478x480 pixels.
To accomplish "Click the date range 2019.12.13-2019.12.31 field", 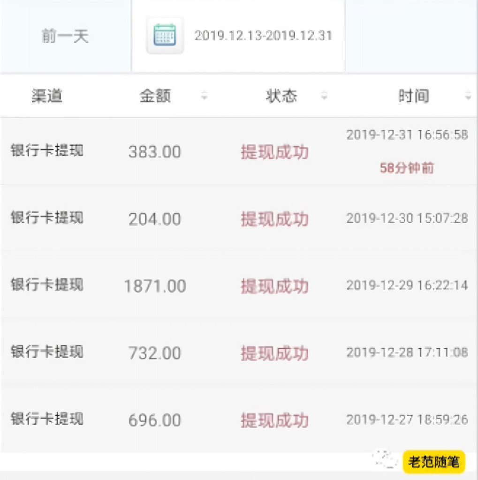I will tap(263, 36).
